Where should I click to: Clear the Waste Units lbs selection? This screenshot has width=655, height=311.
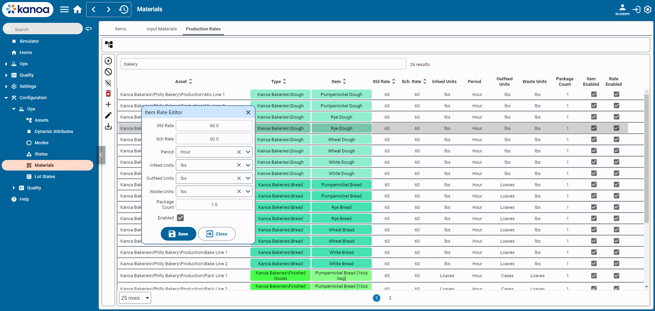[x=239, y=191]
